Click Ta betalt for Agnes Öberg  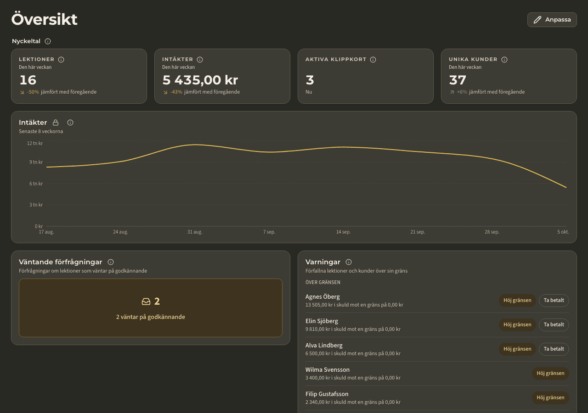pyautogui.click(x=554, y=301)
